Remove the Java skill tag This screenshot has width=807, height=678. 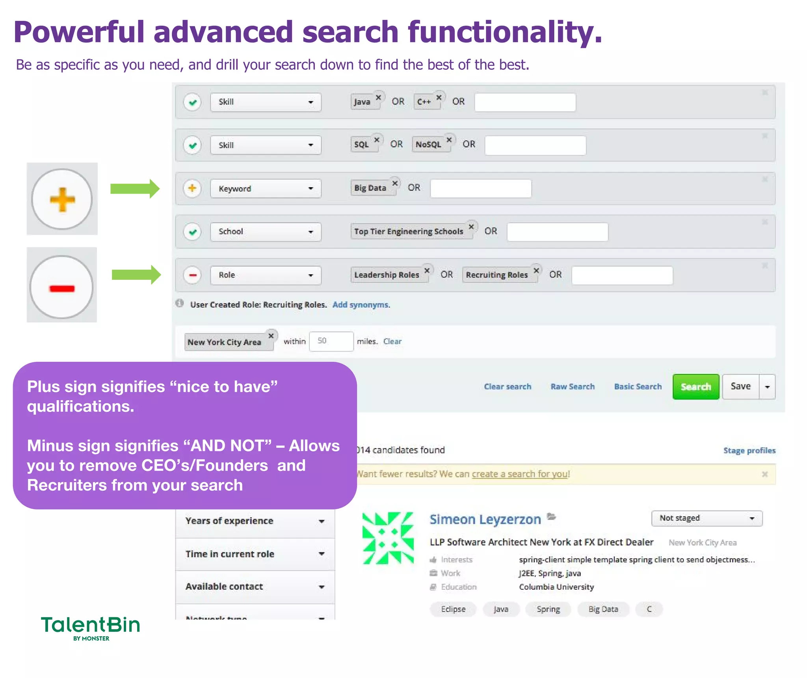tap(378, 97)
